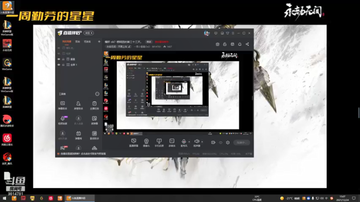The image size is (360, 202).
Task: Open notifications bell icon in room header
Action: pyautogui.click(x=240, y=44)
